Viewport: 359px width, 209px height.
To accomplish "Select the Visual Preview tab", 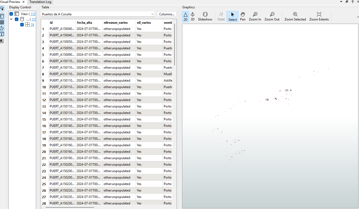I will click(10, 2).
